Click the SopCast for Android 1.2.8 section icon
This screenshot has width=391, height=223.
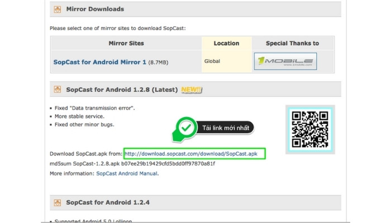58,89
